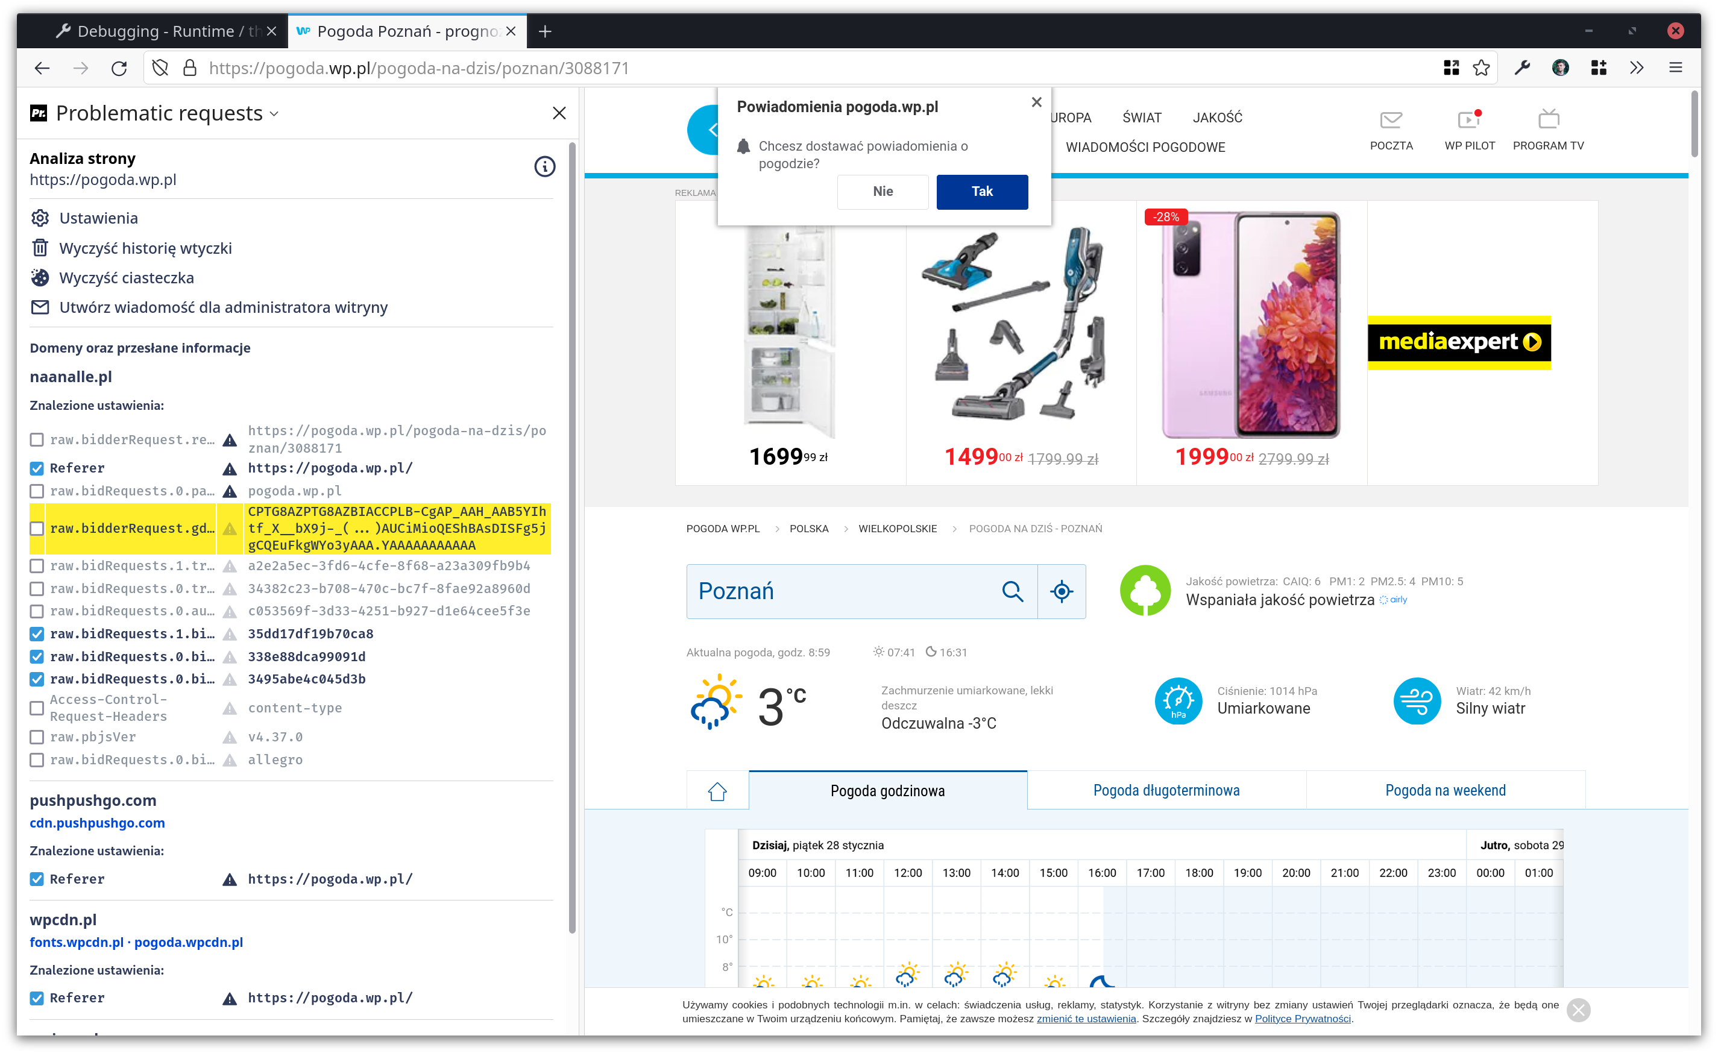Switch to Pogoda długoterminowa tab
Image resolution: width=1718 pixels, height=1056 pixels.
coord(1166,791)
